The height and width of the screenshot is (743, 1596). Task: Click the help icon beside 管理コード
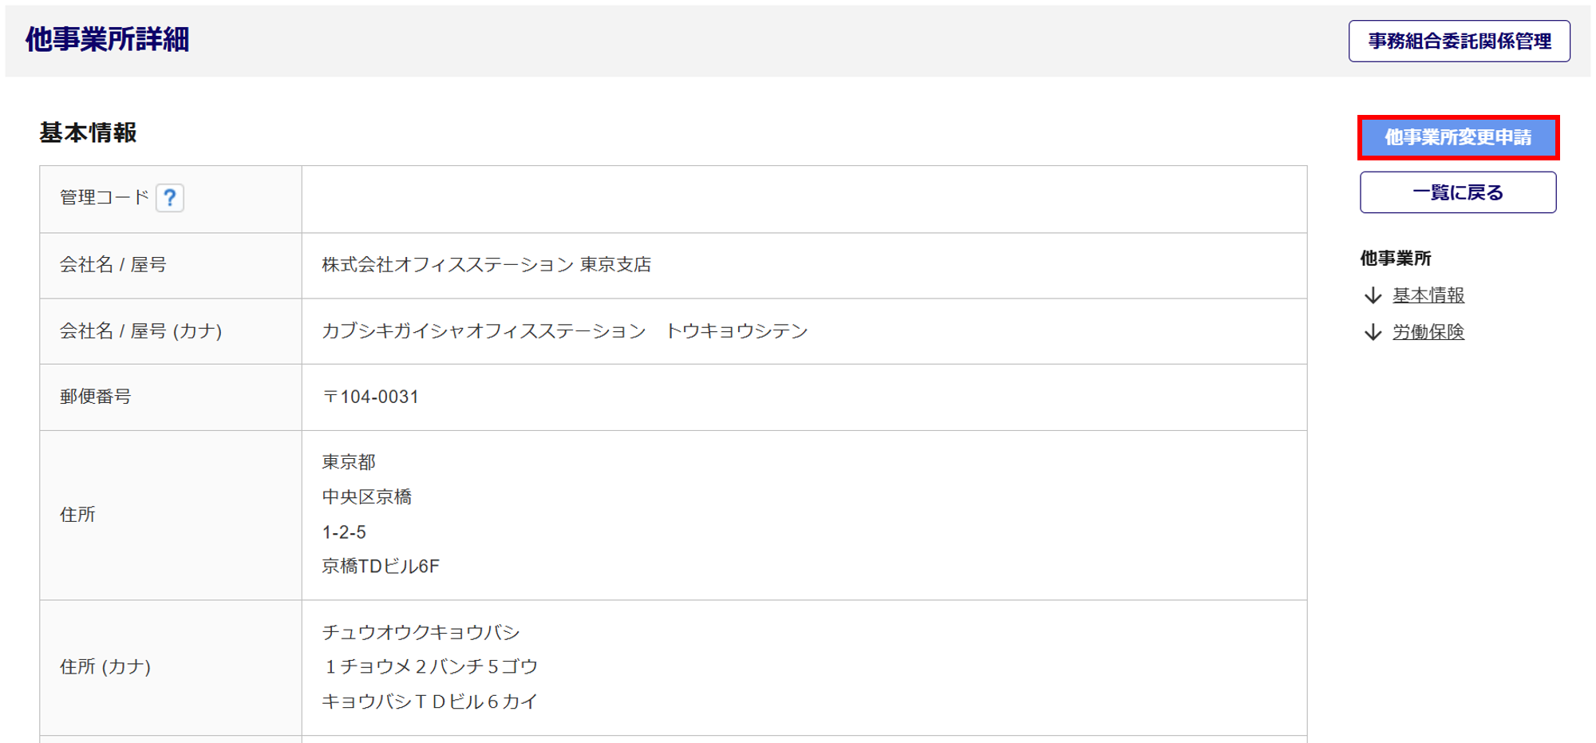coord(170,198)
